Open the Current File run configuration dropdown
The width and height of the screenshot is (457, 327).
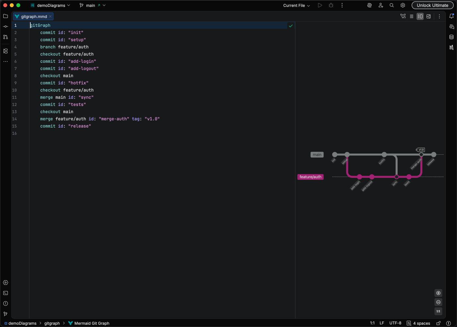tap(296, 5)
